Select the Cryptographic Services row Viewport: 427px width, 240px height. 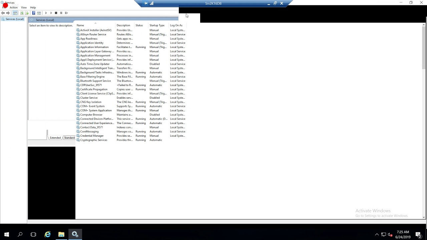coord(131,140)
